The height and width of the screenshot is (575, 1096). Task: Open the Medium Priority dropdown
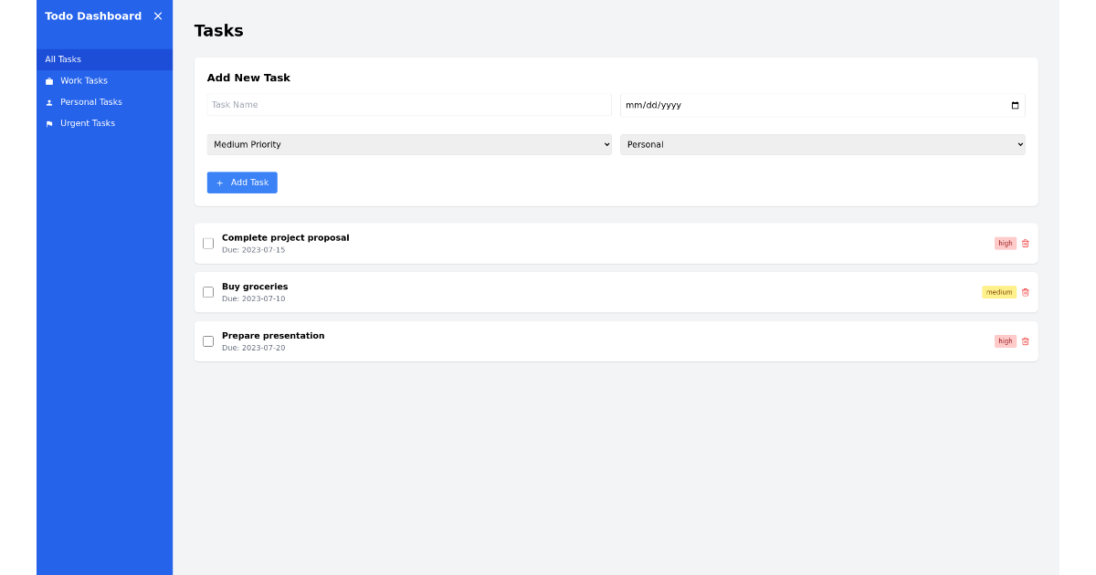pos(408,144)
